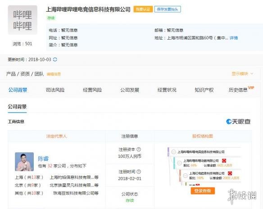Click the 2018-02-01 registration date
The image size is (263, 209).
130,179
